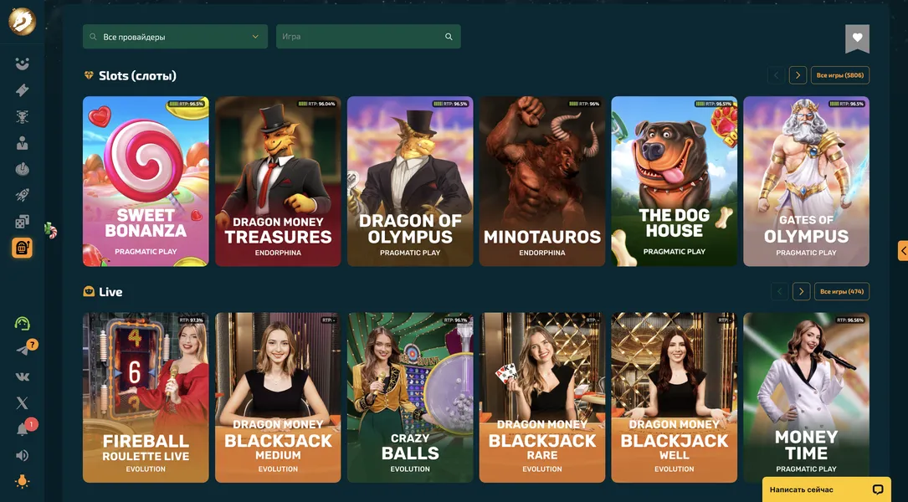908x502 pixels.
Task: Launch the Sweet Bonanza game tile
Action: click(146, 182)
